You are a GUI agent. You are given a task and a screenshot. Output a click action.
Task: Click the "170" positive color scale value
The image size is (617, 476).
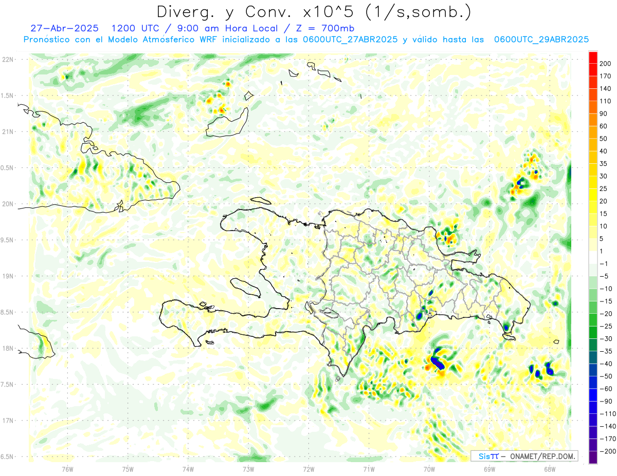point(605,76)
